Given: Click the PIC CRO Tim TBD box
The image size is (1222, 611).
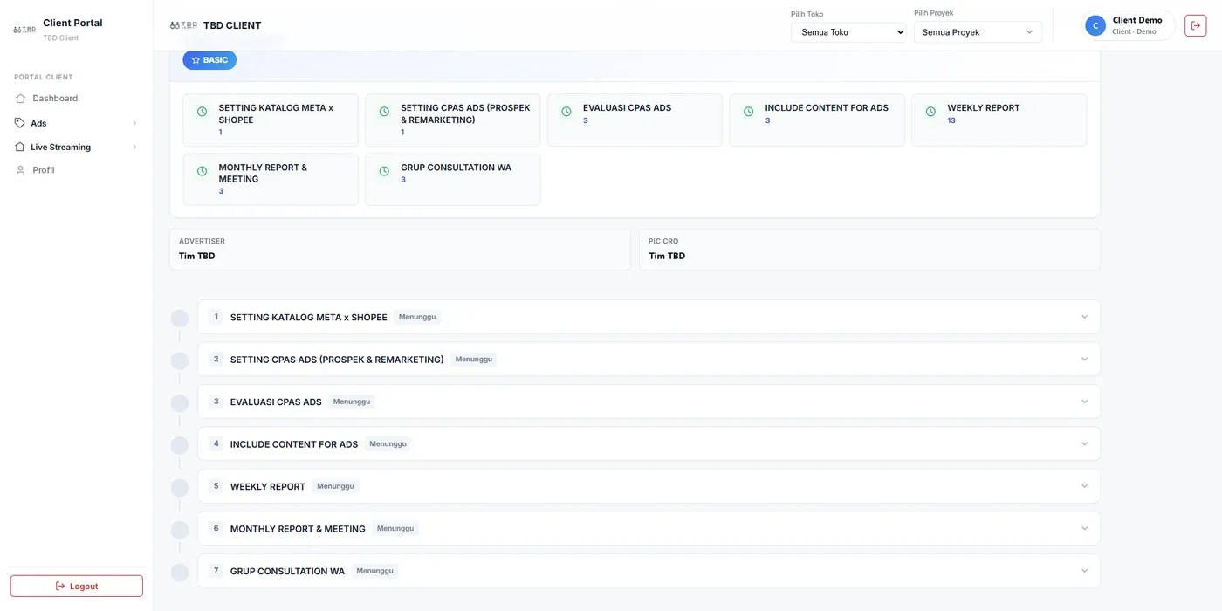Looking at the screenshot, I should click(869, 249).
